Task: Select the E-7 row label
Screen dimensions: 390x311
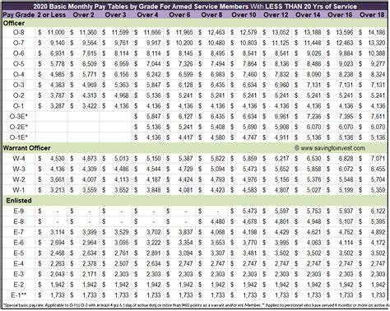Action: pyautogui.click(x=19, y=232)
